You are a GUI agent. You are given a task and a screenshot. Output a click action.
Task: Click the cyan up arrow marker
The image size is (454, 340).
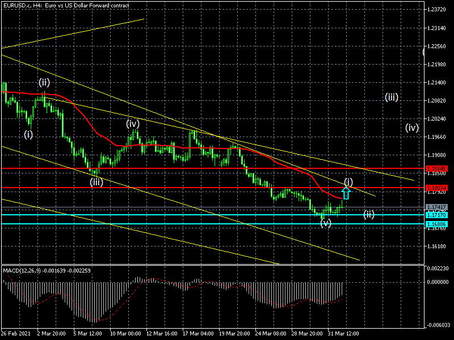click(x=346, y=193)
